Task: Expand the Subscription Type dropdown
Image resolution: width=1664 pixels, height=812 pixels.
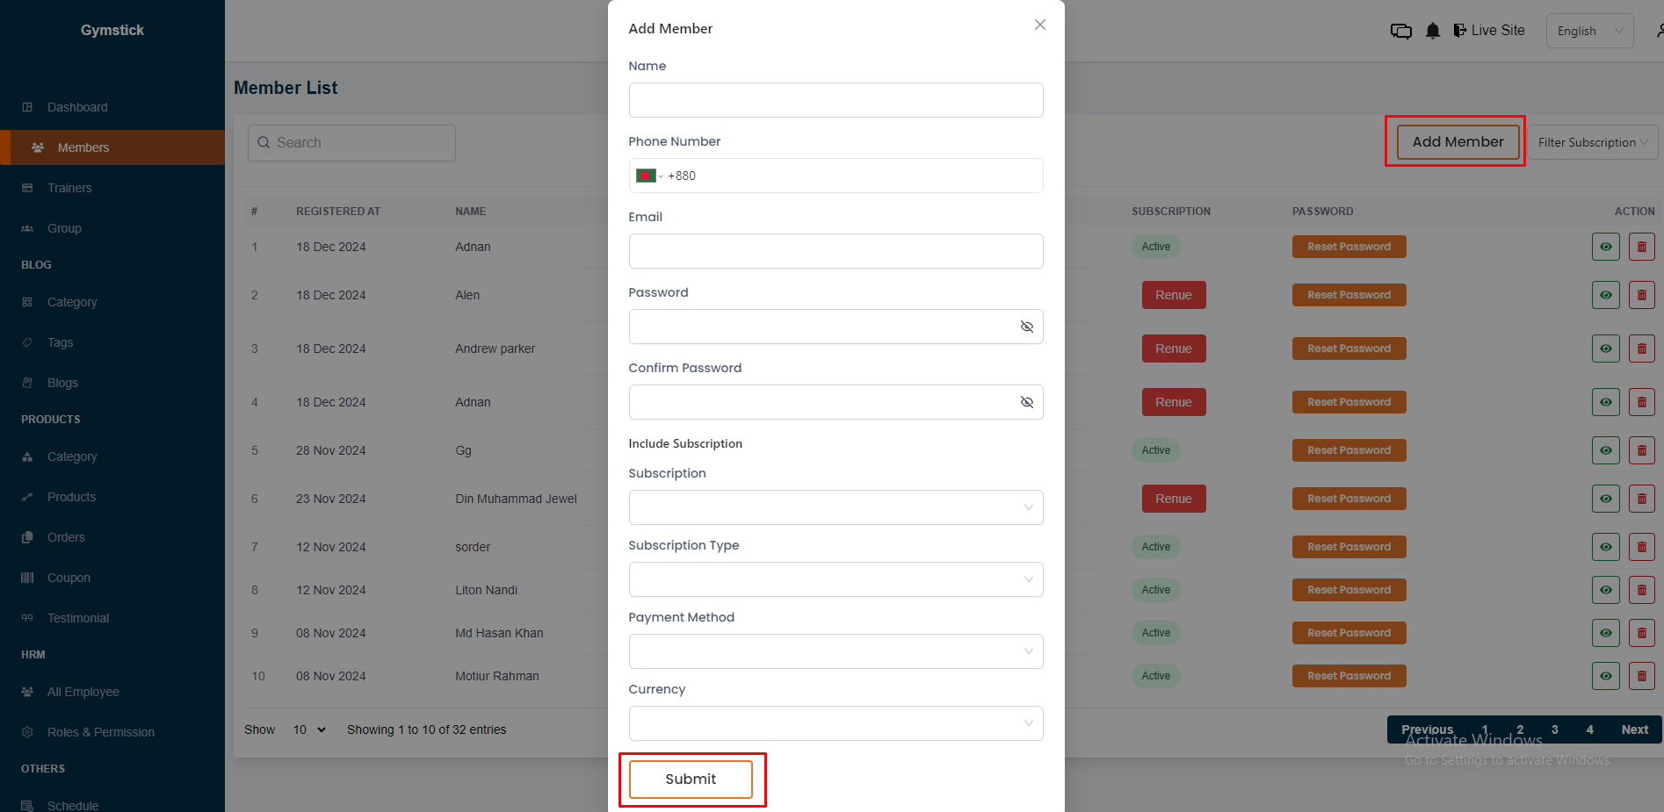Action: (x=836, y=579)
